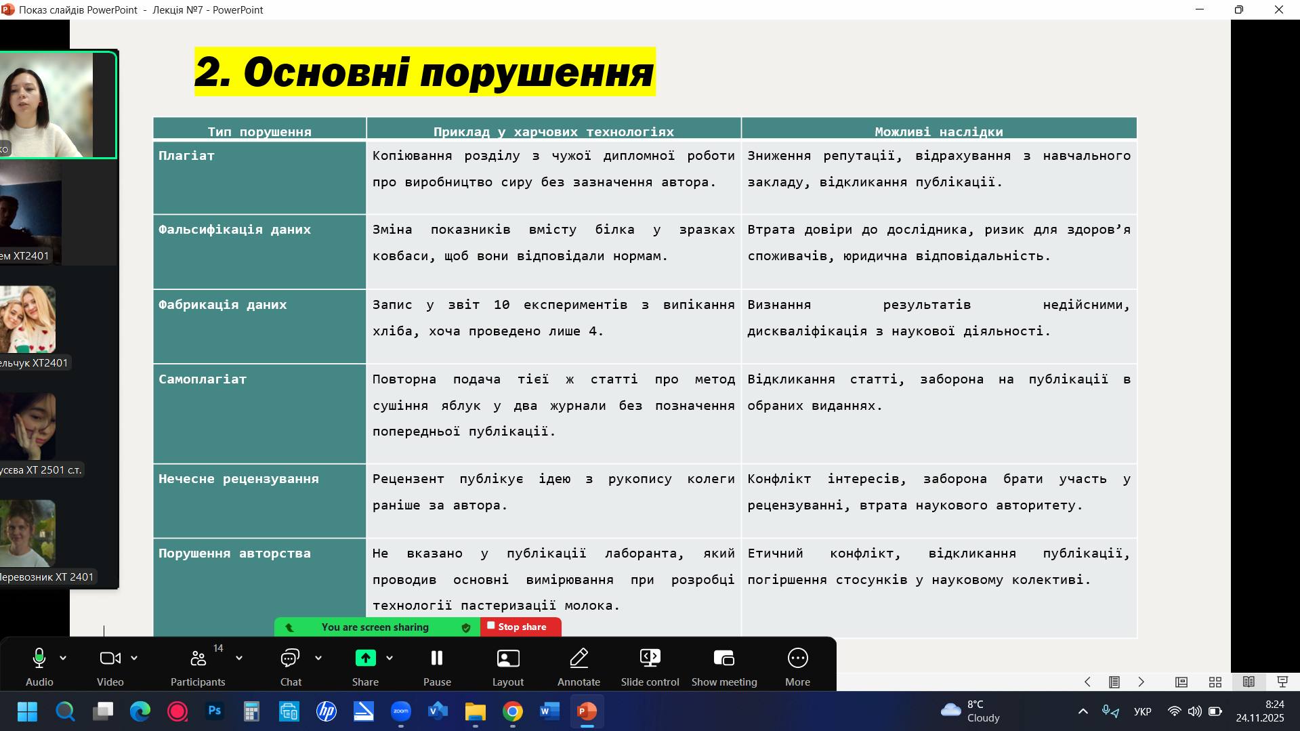Expand the Audio options arrow
This screenshot has height=731, width=1300.
point(63,658)
